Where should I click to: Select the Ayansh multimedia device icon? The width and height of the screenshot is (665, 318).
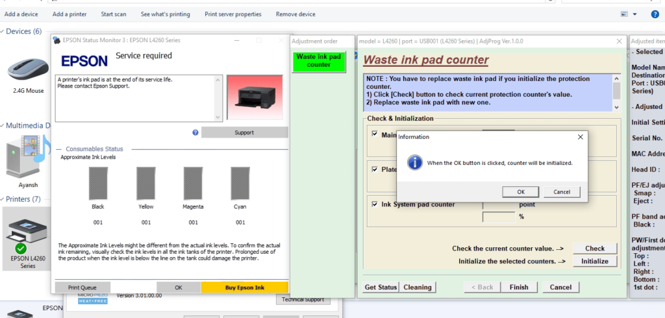pos(28,156)
